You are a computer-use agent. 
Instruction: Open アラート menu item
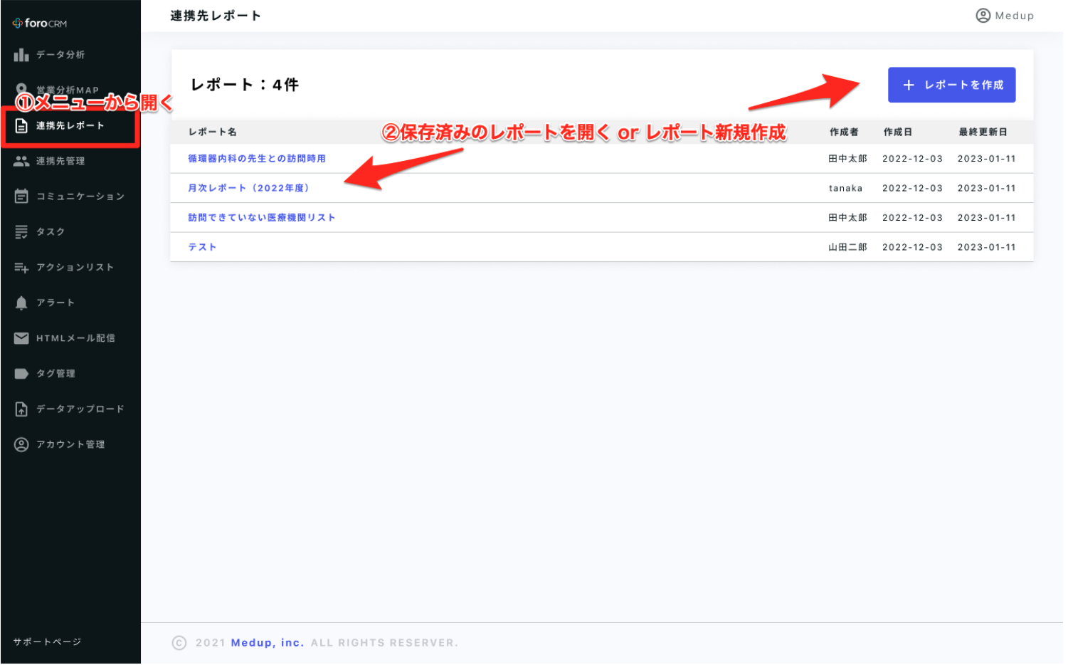coord(70,303)
